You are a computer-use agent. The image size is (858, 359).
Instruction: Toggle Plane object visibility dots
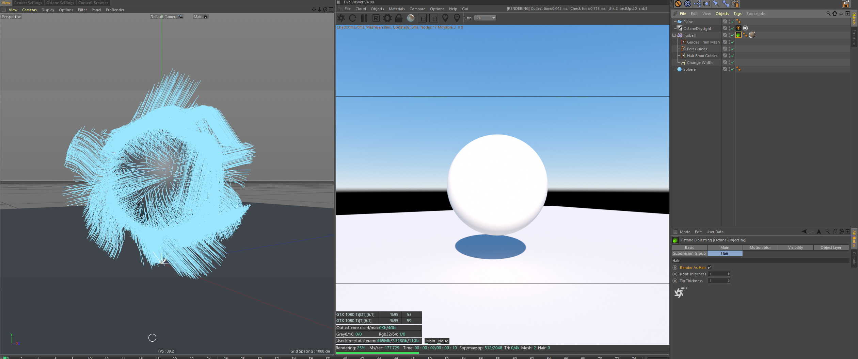tap(729, 22)
